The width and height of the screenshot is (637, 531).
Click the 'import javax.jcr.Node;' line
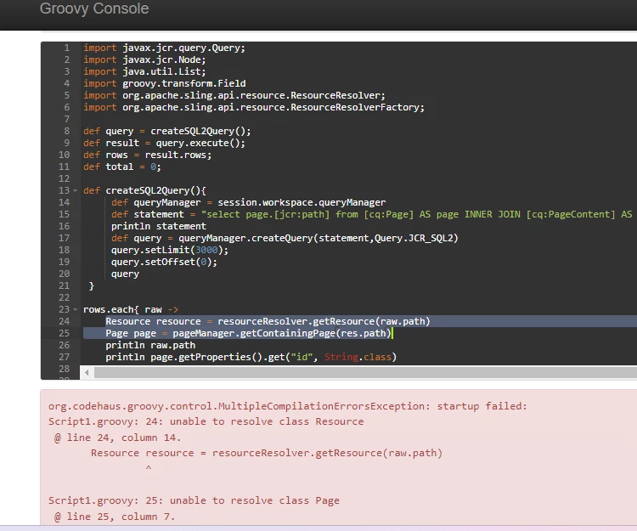tap(144, 59)
